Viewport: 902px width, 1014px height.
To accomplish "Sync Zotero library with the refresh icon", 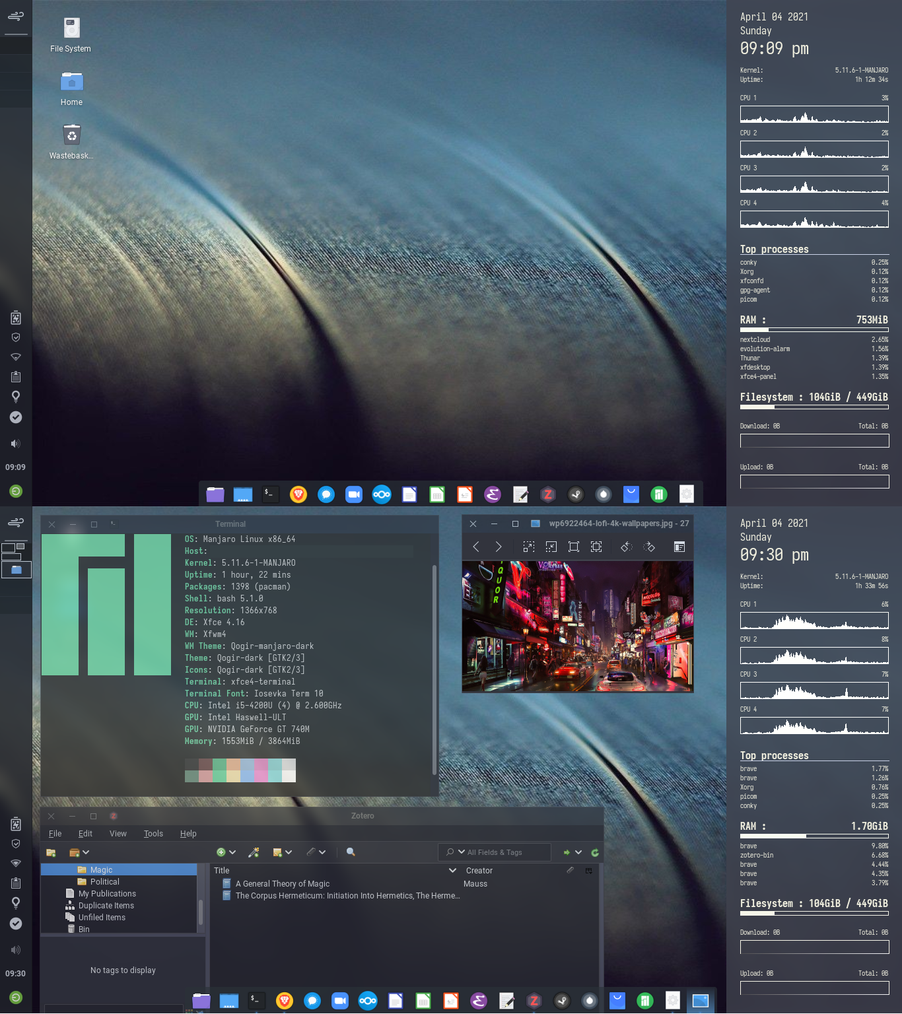I will pos(595,852).
